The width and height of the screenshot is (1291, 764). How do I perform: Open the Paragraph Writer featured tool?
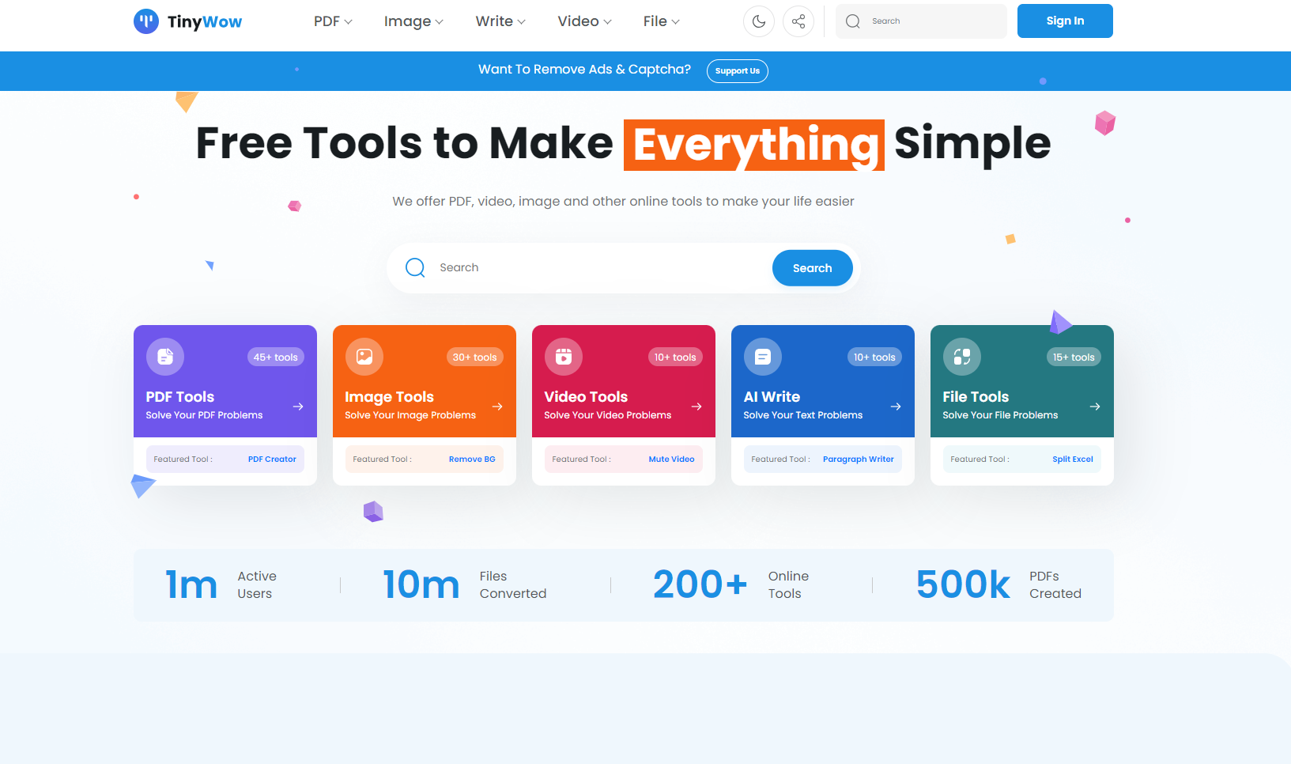(x=859, y=459)
